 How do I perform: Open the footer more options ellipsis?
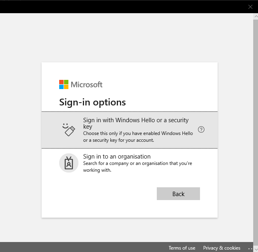pyautogui.click(x=250, y=248)
